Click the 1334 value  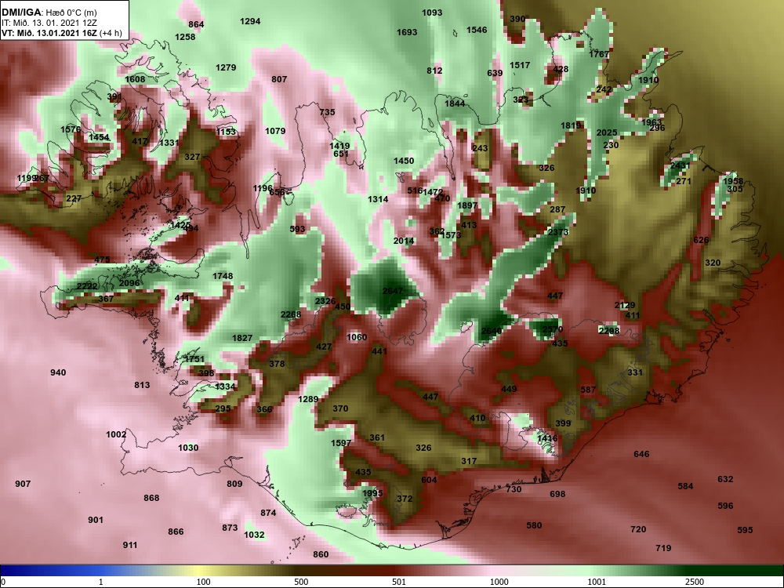pyautogui.click(x=225, y=387)
